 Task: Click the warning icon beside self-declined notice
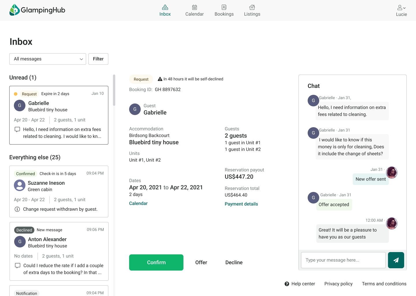pos(160,79)
